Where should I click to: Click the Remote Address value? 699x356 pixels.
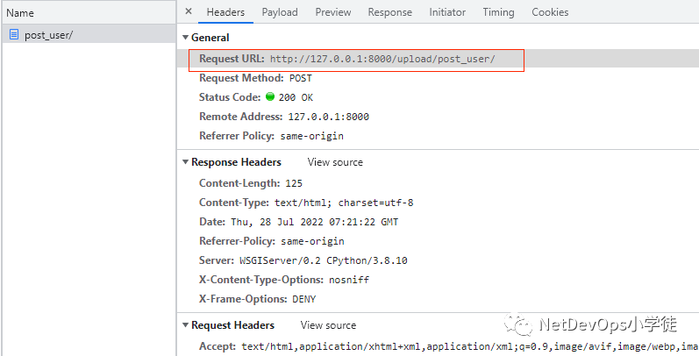tap(328, 116)
